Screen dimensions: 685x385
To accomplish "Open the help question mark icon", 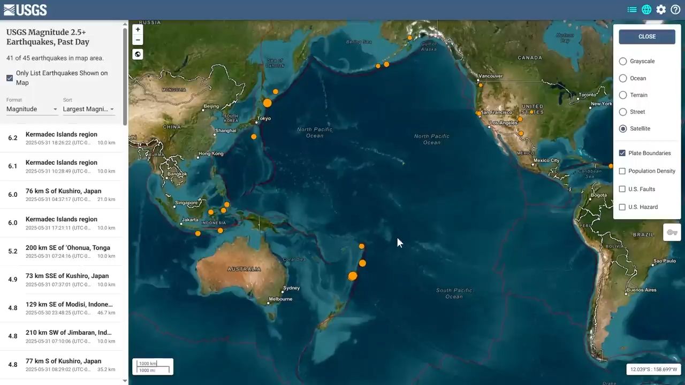I will pyautogui.click(x=675, y=10).
